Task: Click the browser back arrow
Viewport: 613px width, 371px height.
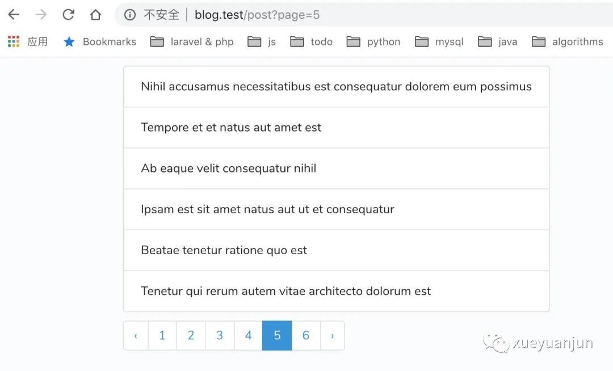Action: [13, 15]
